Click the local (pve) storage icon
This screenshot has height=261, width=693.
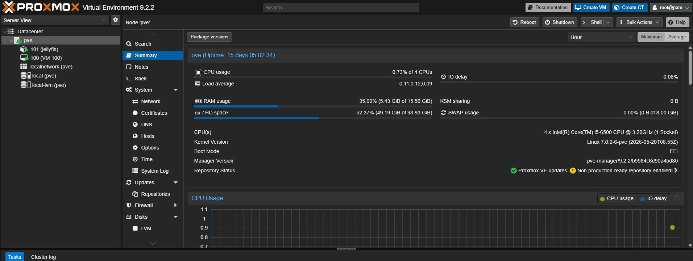pos(25,76)
